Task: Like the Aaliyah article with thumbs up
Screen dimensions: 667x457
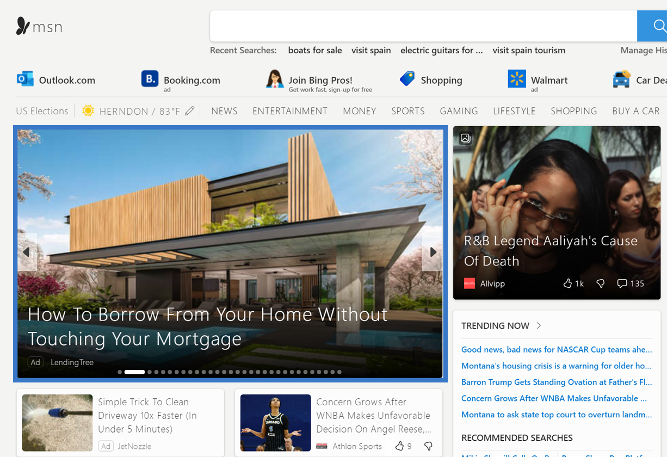Action: (567, 283)
